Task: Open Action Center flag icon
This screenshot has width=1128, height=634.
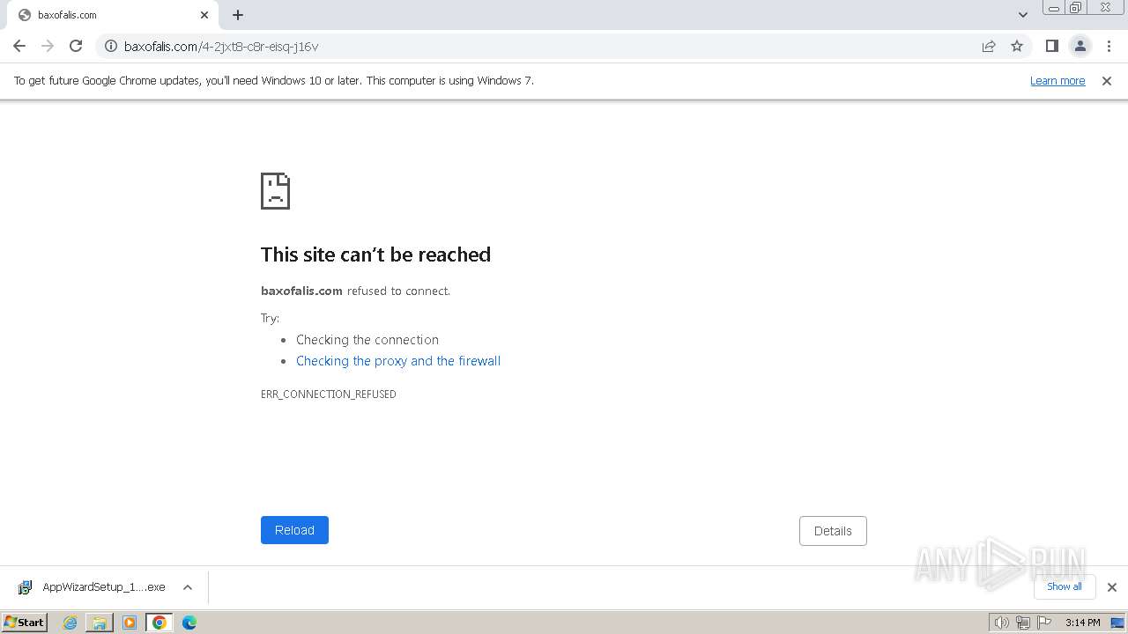Action: (x=1043, y=623)
